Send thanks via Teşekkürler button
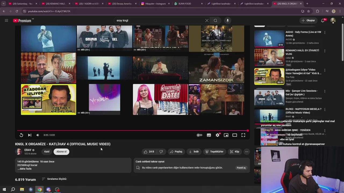Image resolution: width=344 pixels, height=193 pixels. 214,152
